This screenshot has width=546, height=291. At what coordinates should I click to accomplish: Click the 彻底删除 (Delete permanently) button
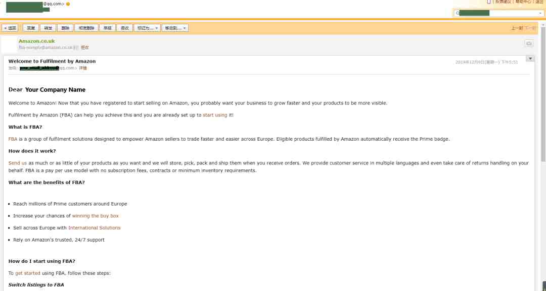pyautogui.click(x=86, y=28)
